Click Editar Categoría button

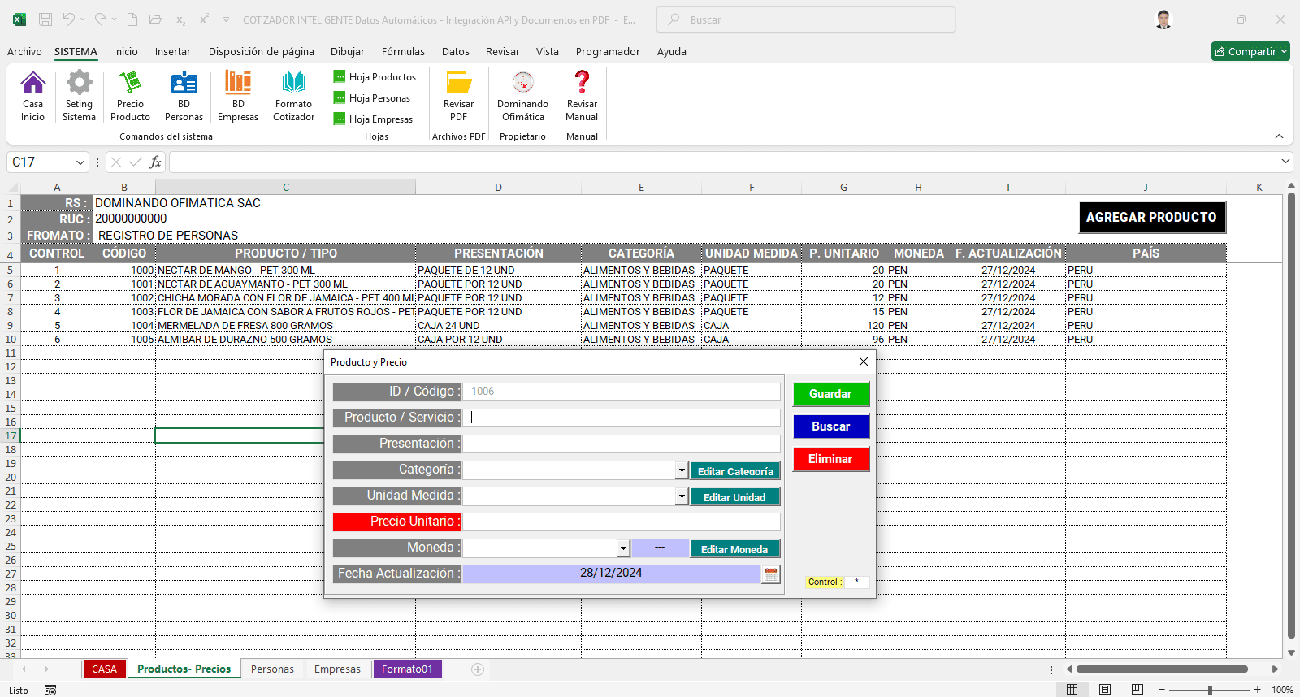pyautogui.click(x=735, y=471)
